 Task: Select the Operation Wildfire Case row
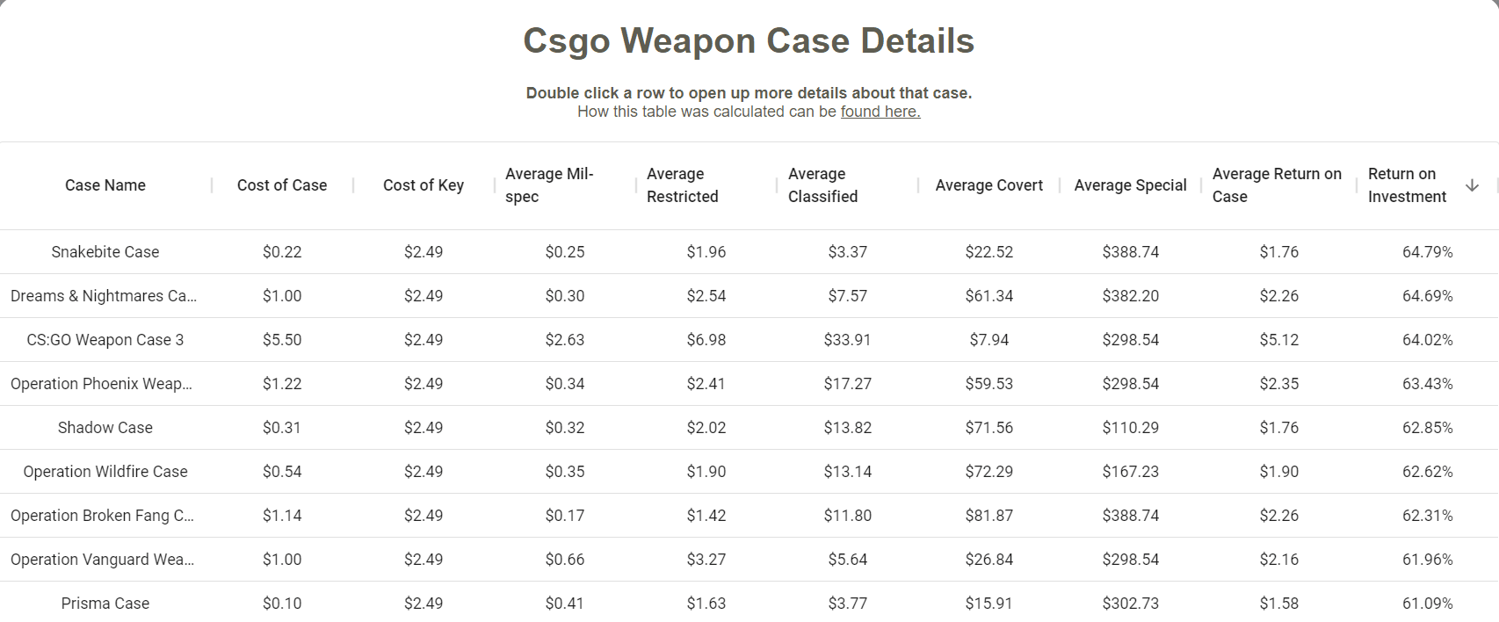coord(749,472)
